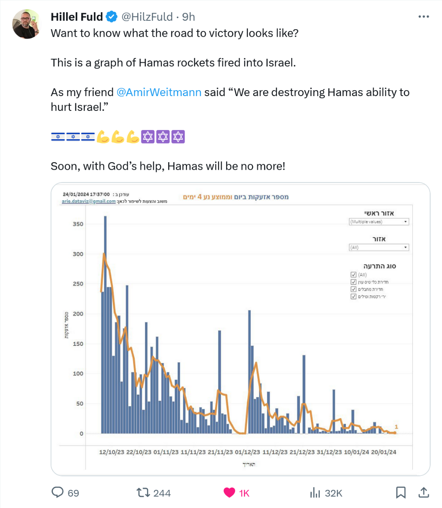This screenshot has height=508, width=442.
Task: Open the @HilzFuld handle link
Action: (x=147, y=17)
